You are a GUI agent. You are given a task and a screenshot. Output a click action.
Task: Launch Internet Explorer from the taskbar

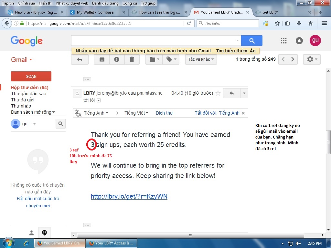pos(27,243)
